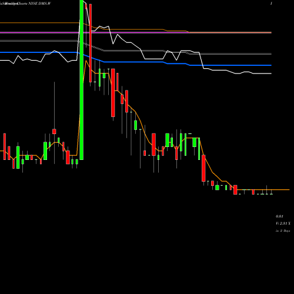Viewport: 294px width, 294px height.
Task: Click the thick blue moving average line
Action: [136, 62]
